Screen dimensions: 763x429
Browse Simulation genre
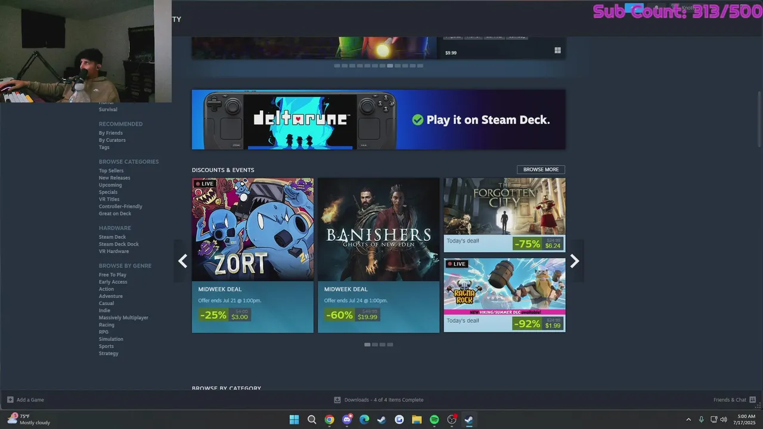coord(111,339)
